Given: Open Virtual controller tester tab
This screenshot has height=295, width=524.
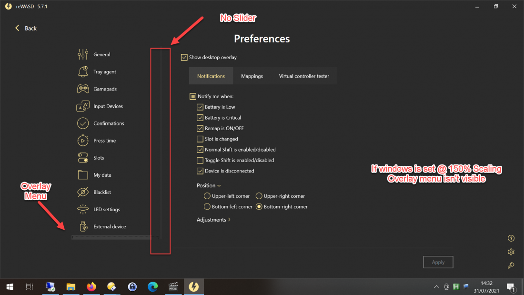Looking at the screenshot, I should pos(304,76).
